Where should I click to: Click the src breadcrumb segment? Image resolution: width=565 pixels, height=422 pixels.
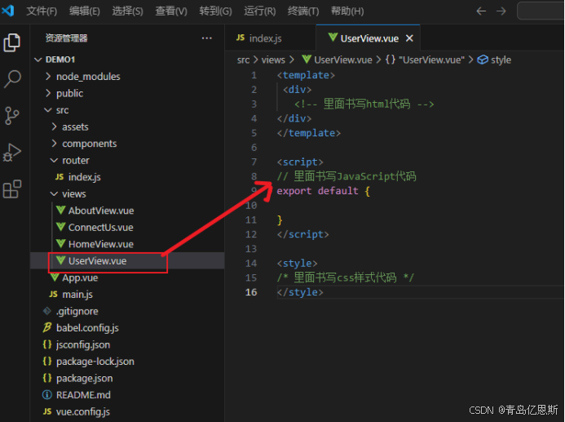pos(243,60)
